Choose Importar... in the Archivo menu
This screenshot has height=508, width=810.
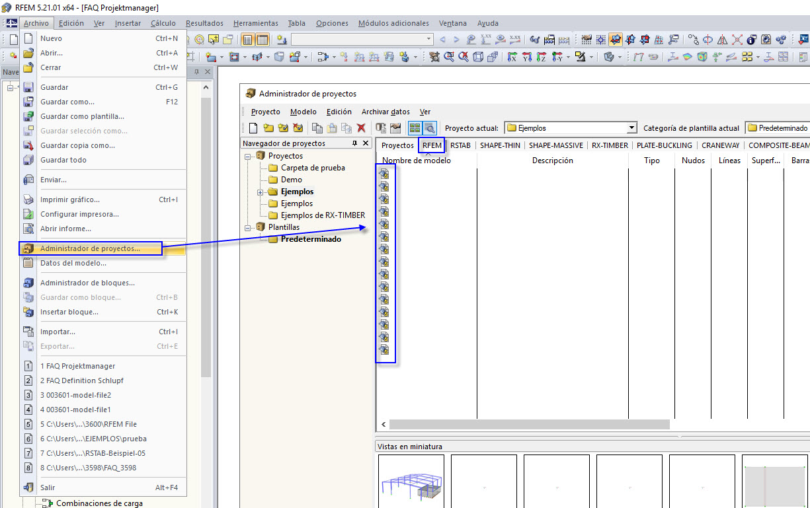[103, 332]
